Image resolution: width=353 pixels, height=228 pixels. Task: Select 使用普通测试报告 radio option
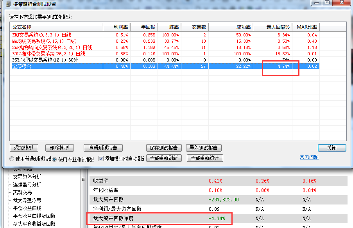[12, 159]
